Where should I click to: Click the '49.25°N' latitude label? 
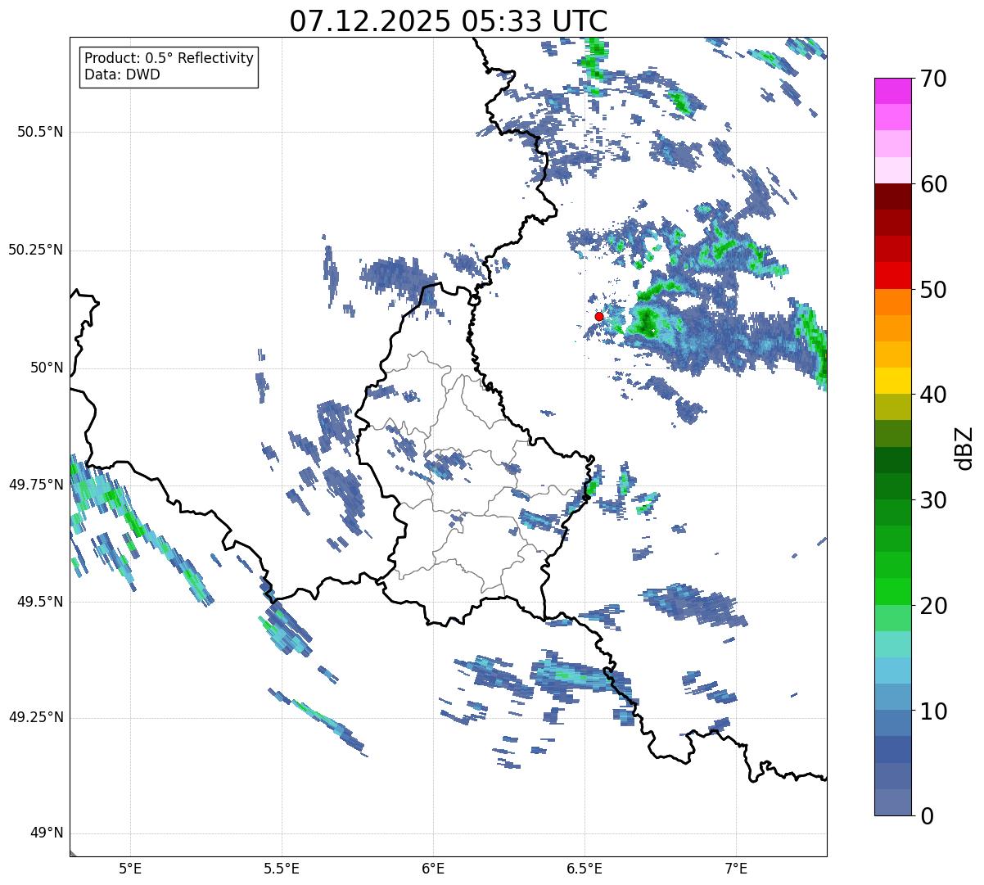coord(36,717)
